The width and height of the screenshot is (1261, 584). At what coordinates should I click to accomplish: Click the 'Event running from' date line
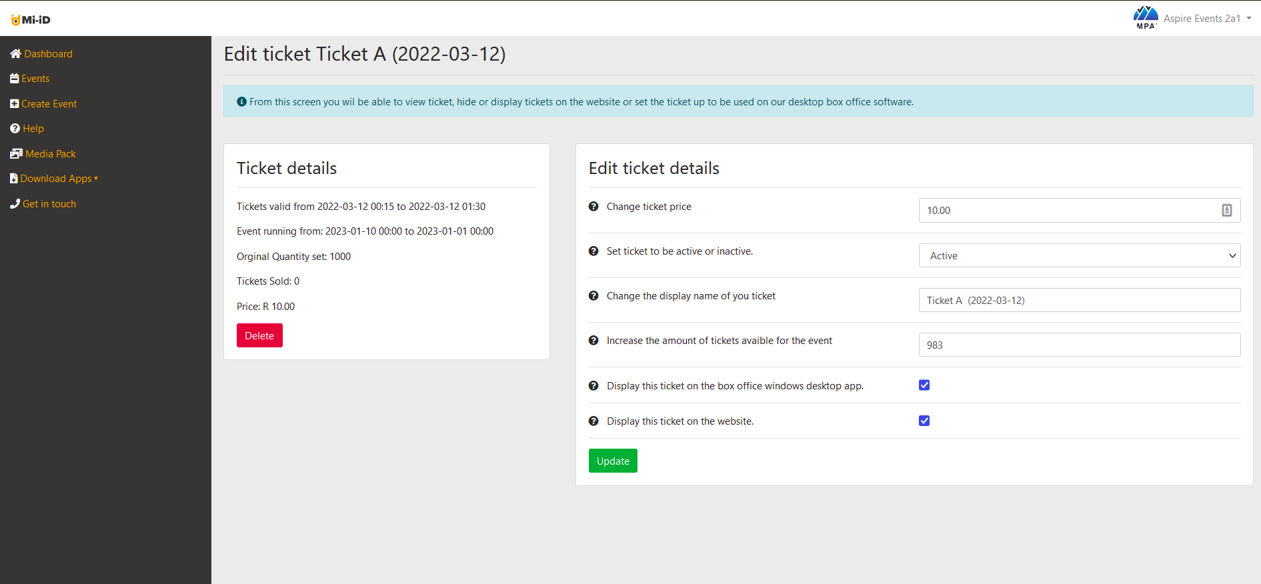365,231
